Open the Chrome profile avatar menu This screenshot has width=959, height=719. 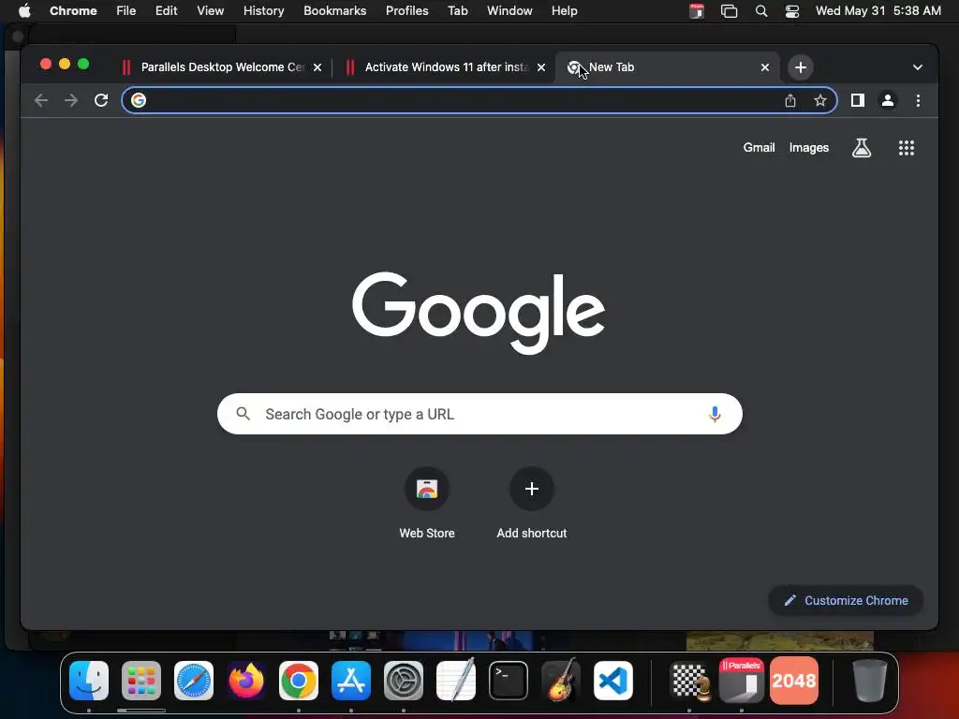tap(888, 100)
